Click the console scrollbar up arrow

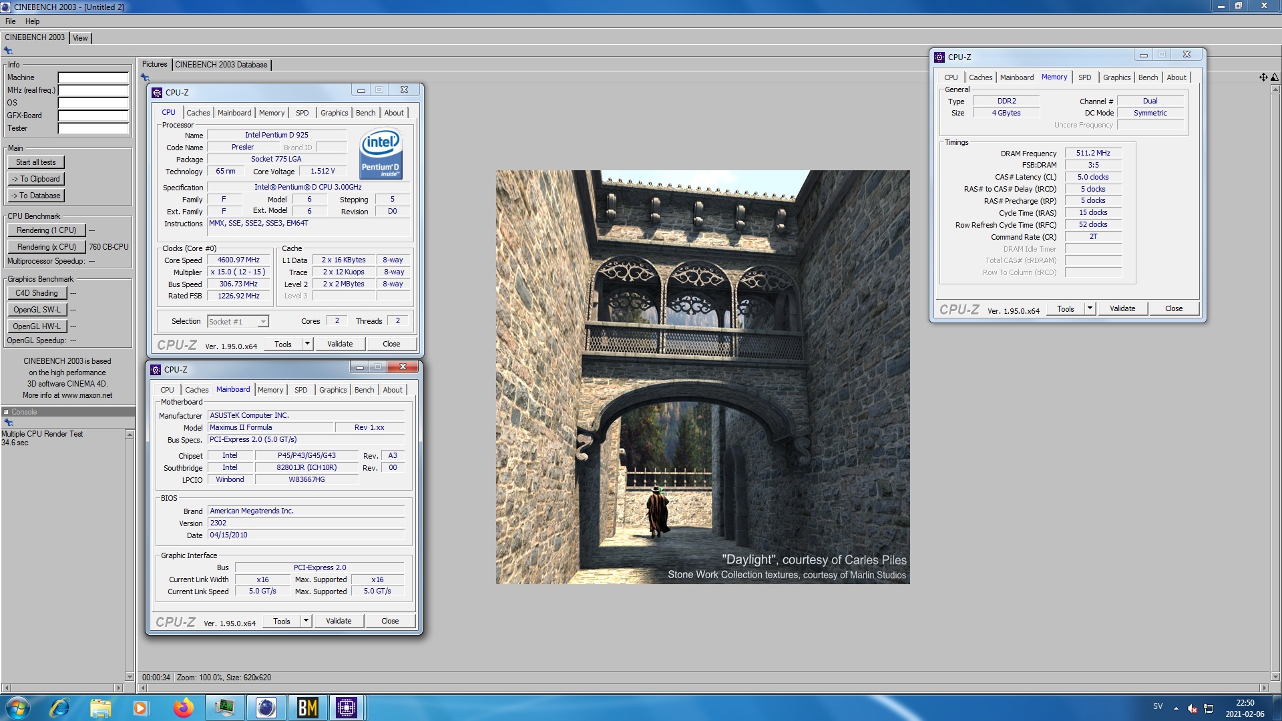tap(130, 435)
